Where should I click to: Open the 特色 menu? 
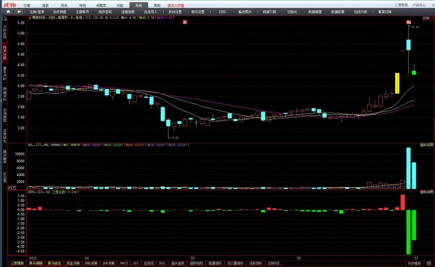(x=83, y=6)
